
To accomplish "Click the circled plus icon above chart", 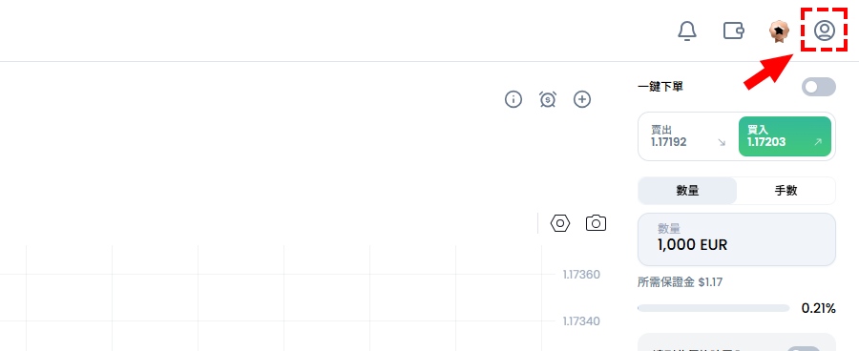I will pyautogui.click(x=582, y=99).
